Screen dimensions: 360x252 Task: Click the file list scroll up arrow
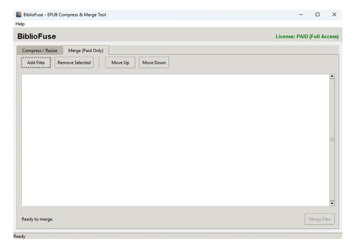coord(332,77)
